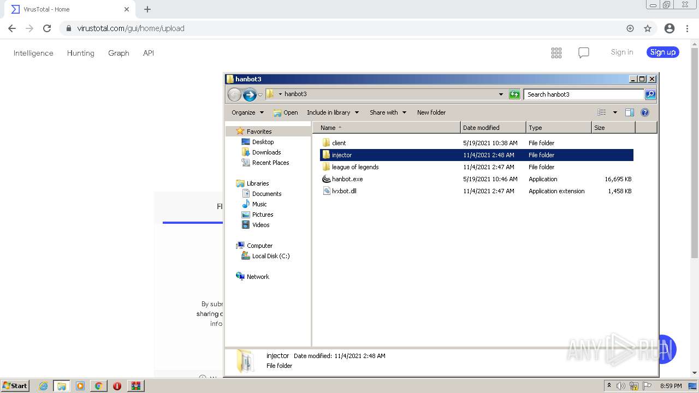The width and height of the screenshot is (699, 393).
Task: Open VirusTotal apps grid icon
Action: coord(556,52)
